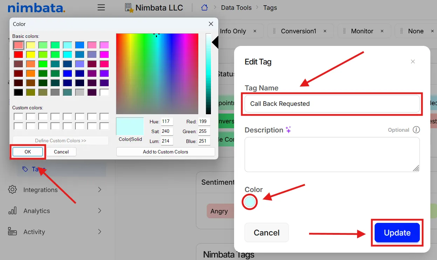Click drag handle of Monitor chip
Screen dimensions: 437x260
point(345,31)
